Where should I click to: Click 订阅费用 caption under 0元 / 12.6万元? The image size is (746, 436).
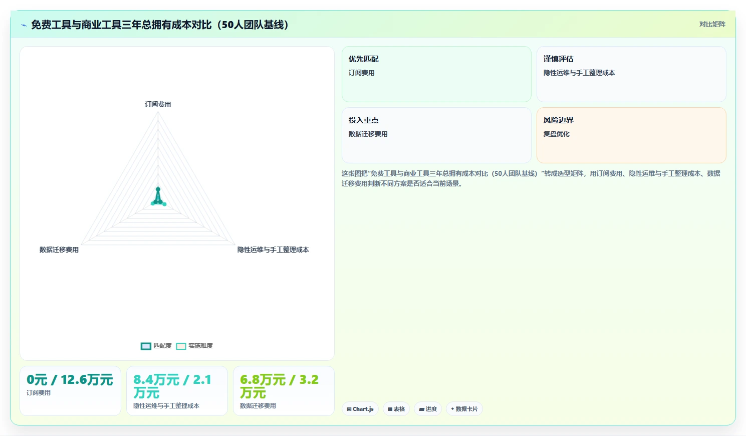click(x=39, y=393)
